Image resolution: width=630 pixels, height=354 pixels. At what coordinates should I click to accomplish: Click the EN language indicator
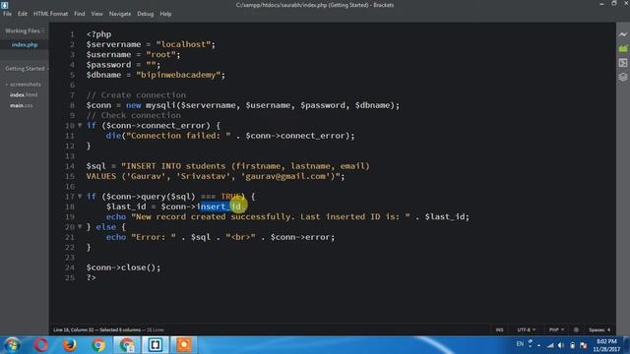[520, 344]
